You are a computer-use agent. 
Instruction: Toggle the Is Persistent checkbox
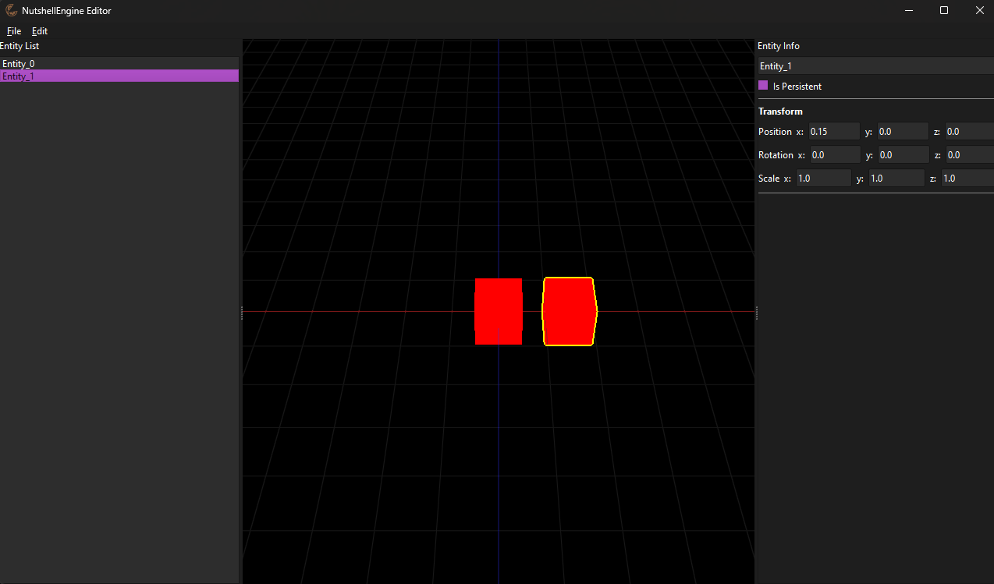tap(763, 86)
